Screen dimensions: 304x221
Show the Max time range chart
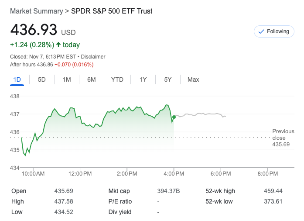point(193,79)
